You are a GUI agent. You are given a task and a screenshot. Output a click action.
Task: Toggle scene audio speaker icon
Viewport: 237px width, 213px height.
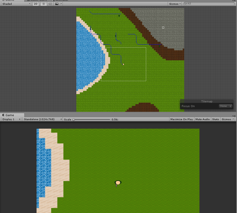tap(50, 4)
